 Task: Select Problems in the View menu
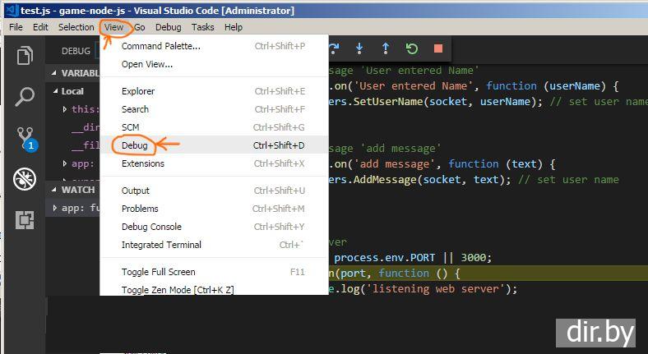click(214, 209)
